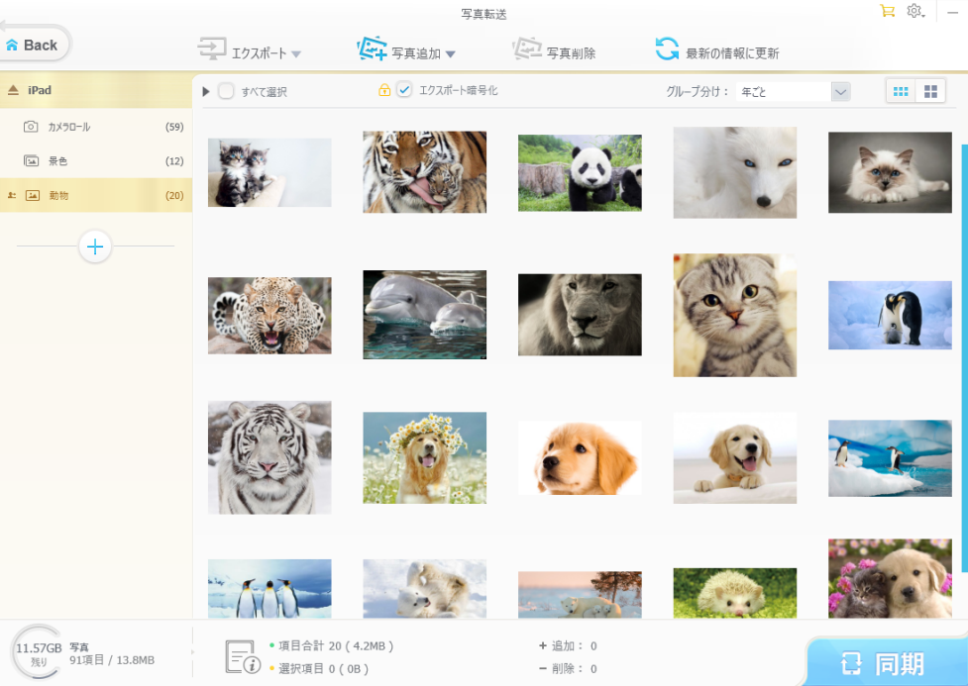Select the 景色 album
Viewport: 968px width, 686px height.
pyautogui.click(x=96, y=161)
